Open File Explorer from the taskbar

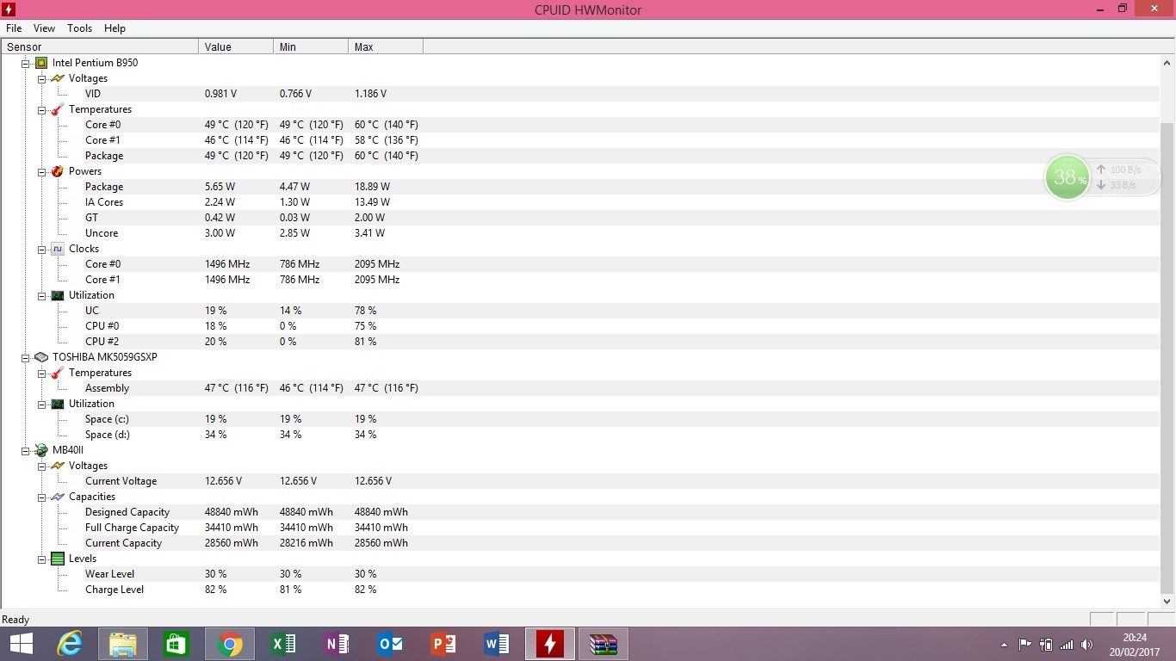pyautogui.click(x=123, y=644)
